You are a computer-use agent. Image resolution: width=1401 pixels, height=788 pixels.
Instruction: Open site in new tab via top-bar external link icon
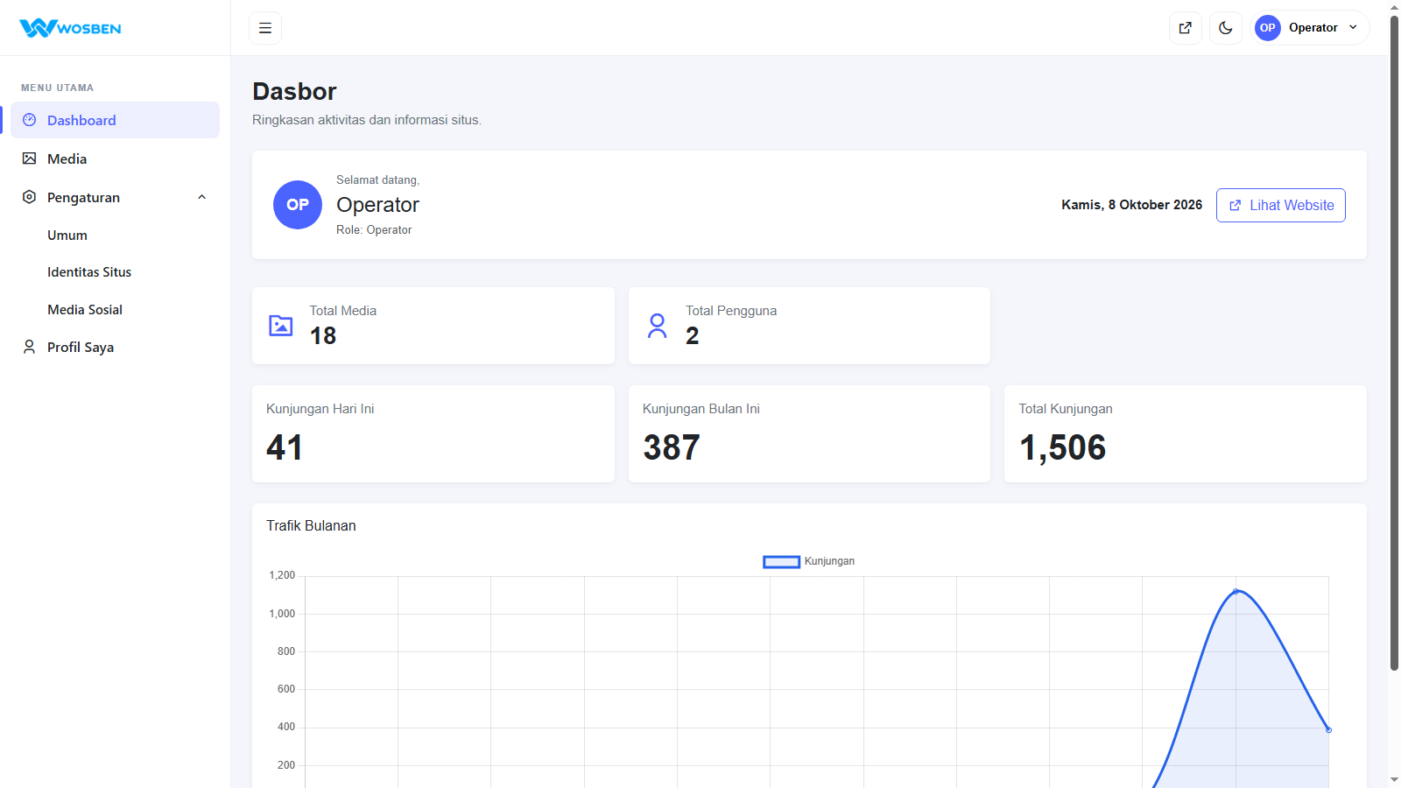pos(1186,28)
